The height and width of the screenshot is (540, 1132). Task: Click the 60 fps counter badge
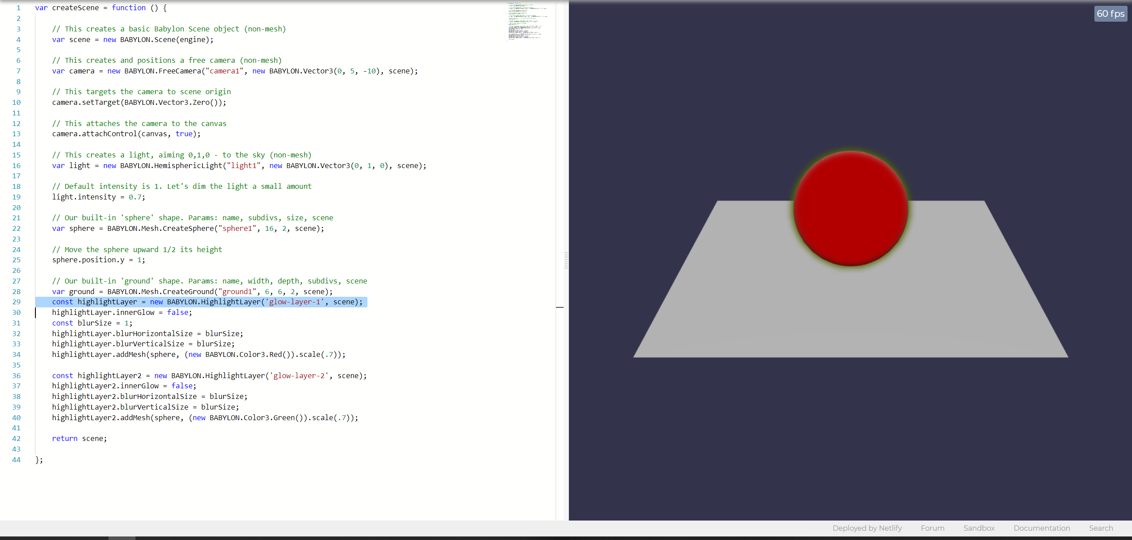click(x=1110, y=14)
